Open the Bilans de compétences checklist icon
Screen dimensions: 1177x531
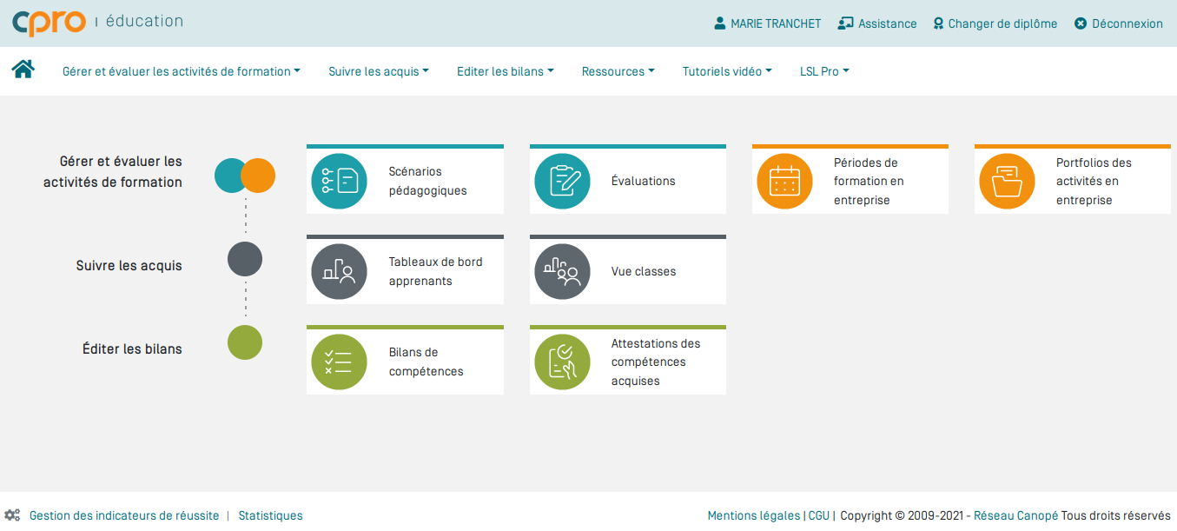click(339, 360)
